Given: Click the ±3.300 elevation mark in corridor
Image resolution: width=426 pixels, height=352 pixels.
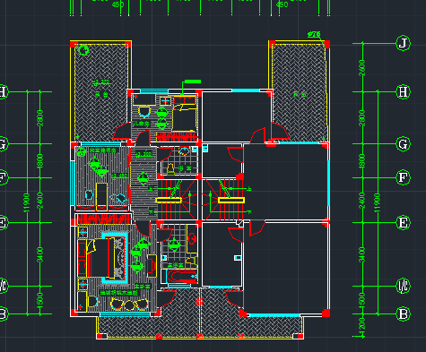Looking at the screenshot, I should (x=144, y=155).
